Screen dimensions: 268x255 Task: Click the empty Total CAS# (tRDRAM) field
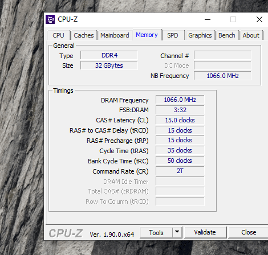pyautogui.click(x=180, y=191)
